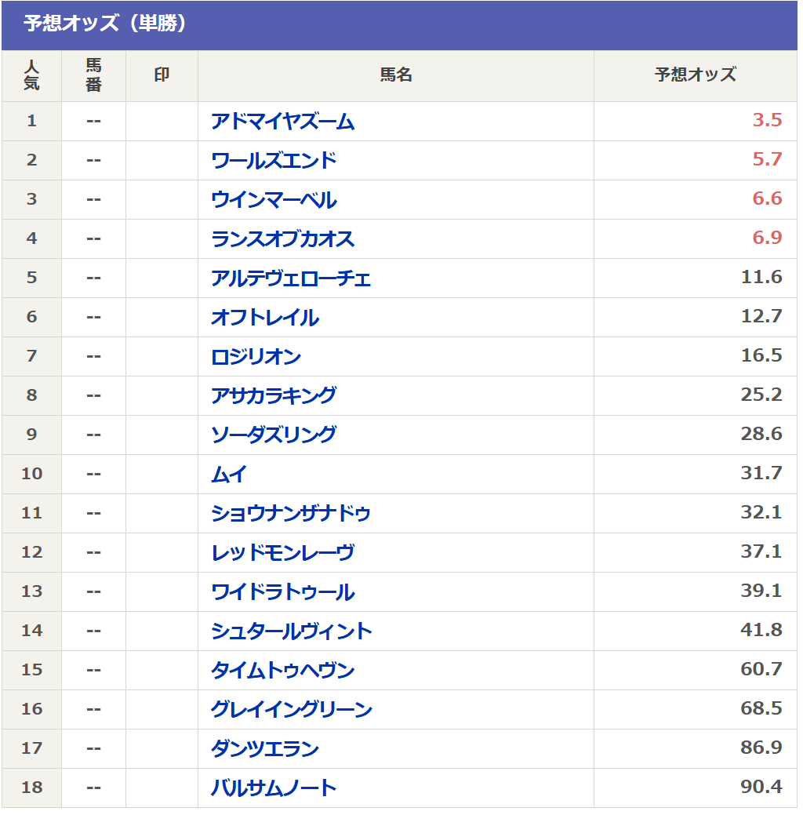The image size is (803, 815).
Task: Click the オフトレイル link
Action: click(265, 318)
